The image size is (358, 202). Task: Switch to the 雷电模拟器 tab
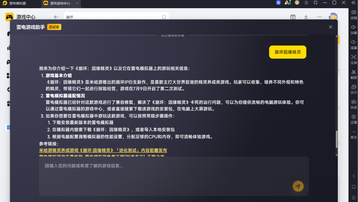pos(18,3)
